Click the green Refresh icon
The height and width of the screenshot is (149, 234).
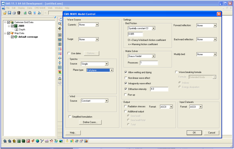coord(25,13)
